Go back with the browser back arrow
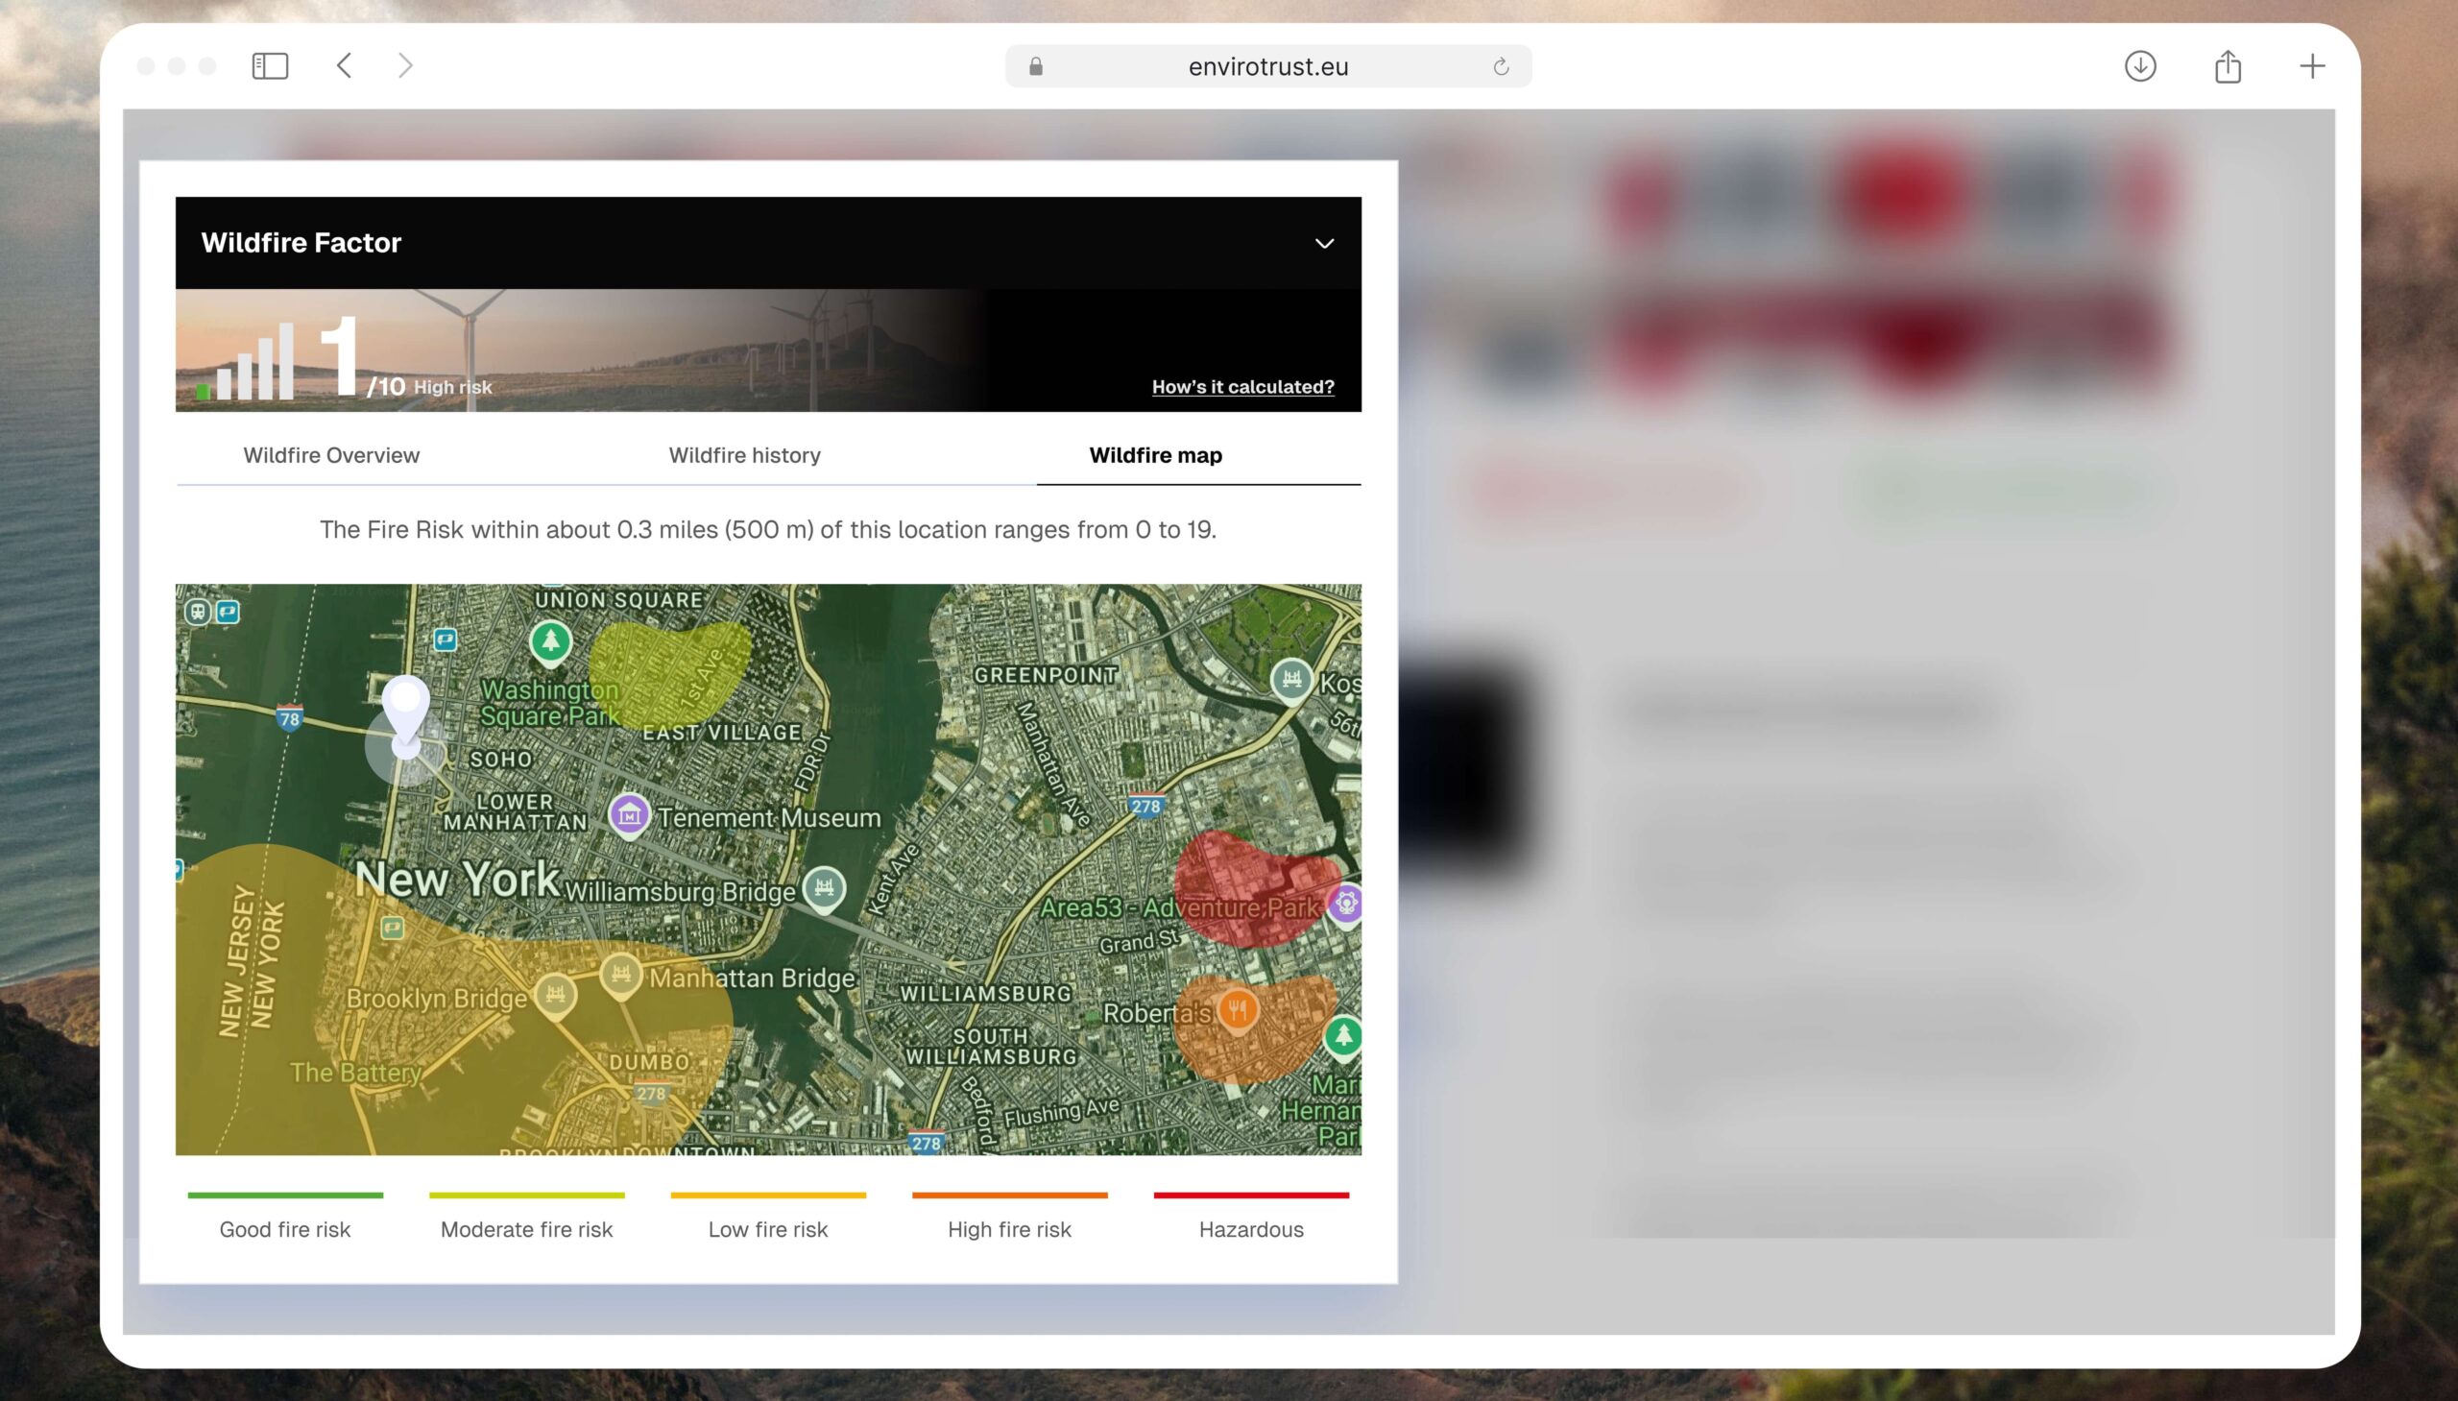 tap(345, 66)
